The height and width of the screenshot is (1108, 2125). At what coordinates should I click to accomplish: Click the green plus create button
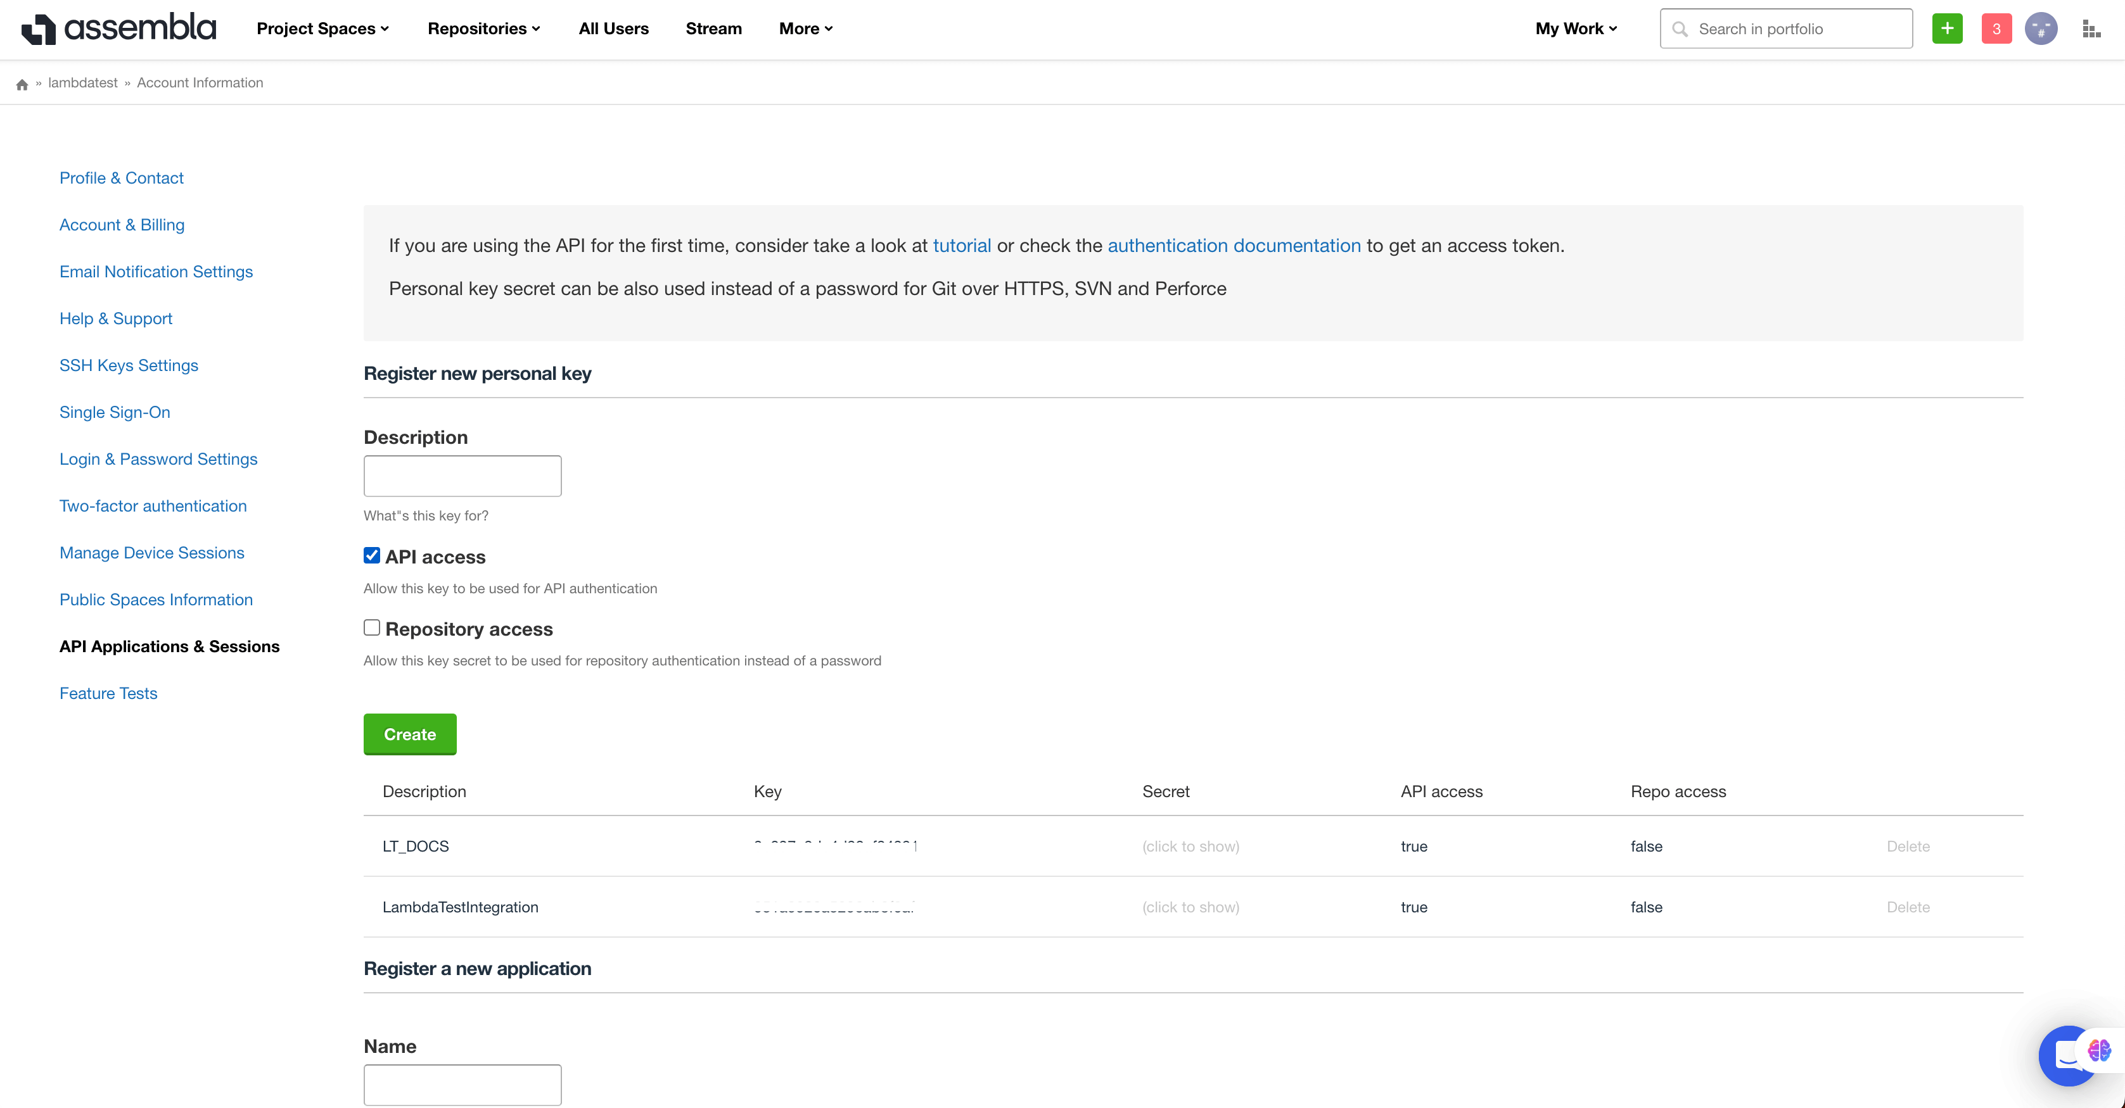tap(1947, 29)
